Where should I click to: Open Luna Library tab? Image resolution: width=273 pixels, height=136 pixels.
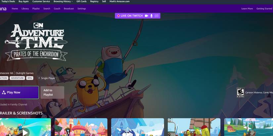point(25,9)
